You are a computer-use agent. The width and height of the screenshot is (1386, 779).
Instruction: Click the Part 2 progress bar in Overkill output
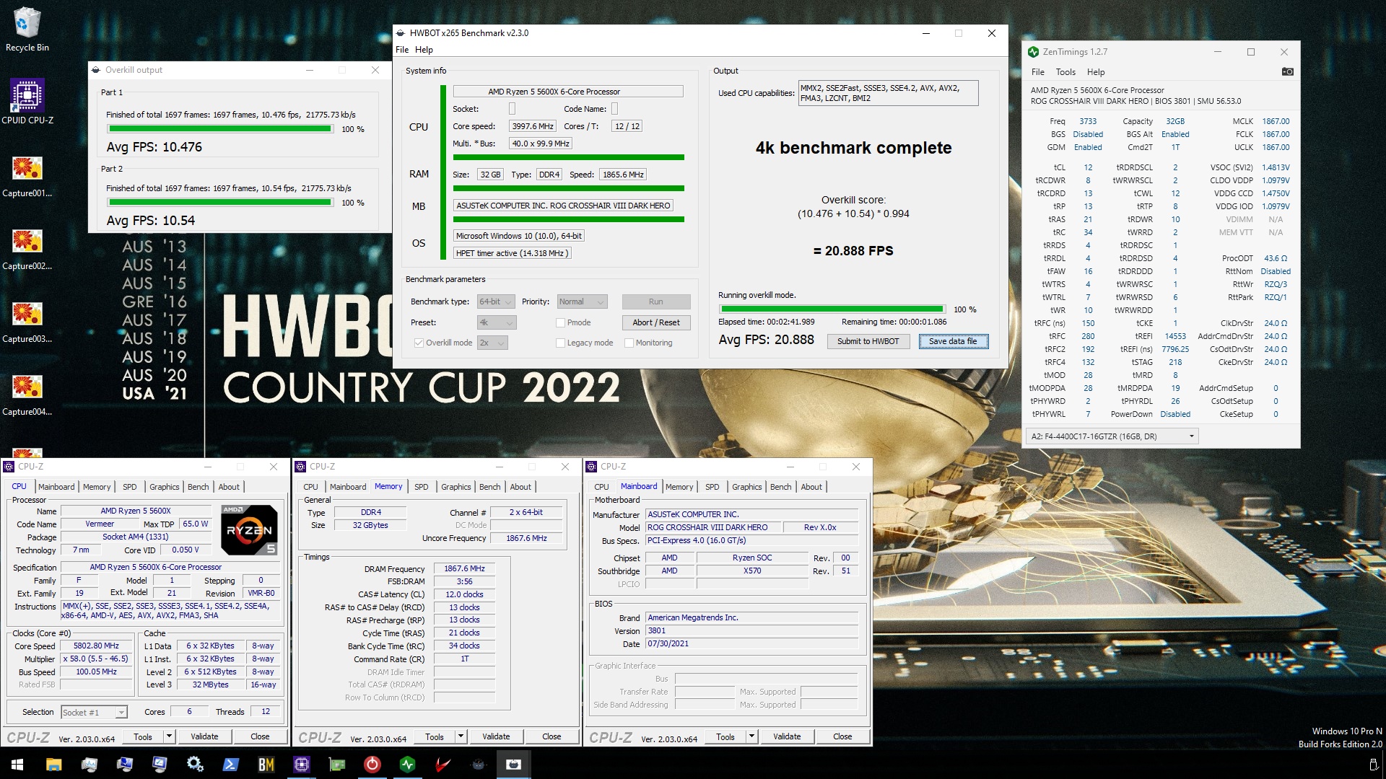click(x=221, y=203)
